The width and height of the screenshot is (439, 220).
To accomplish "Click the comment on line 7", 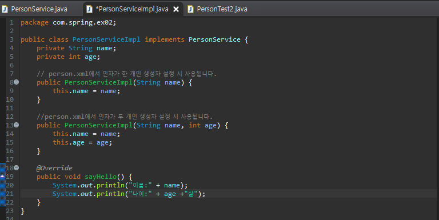I will (x=126, y=74).
